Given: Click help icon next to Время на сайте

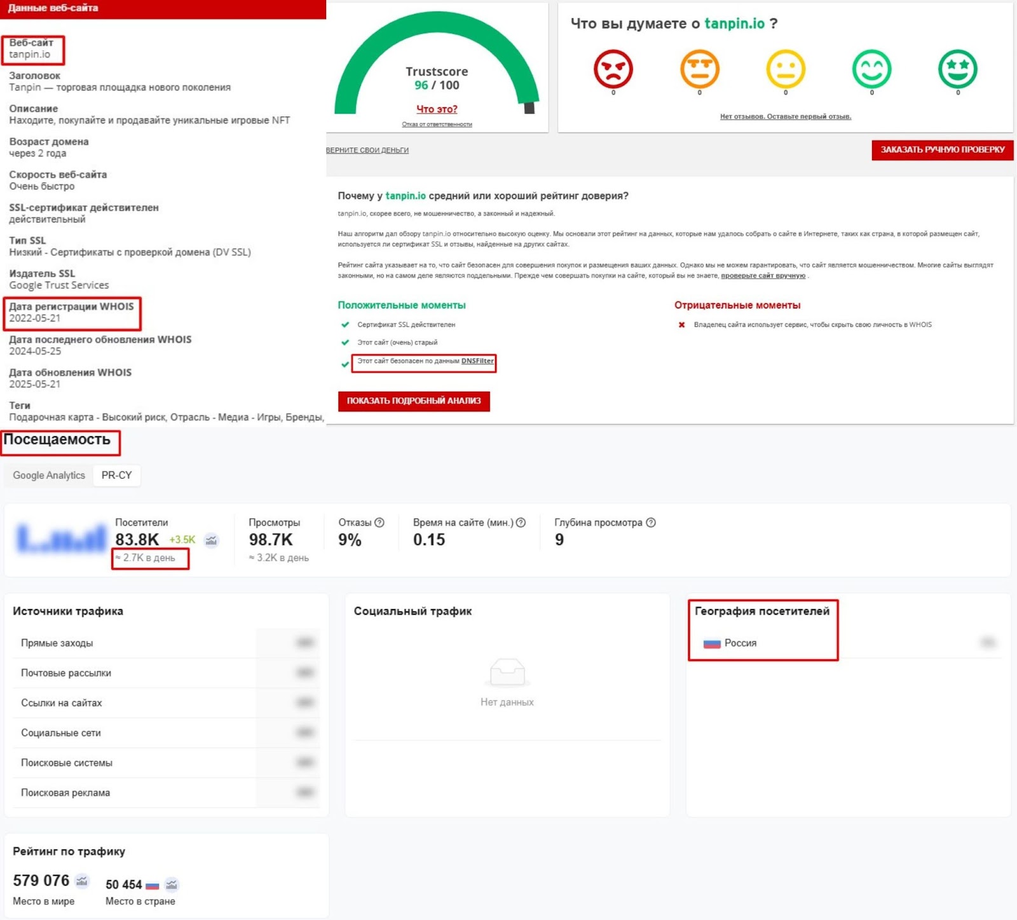Looking at the screenshot, I should coord(521,523).
